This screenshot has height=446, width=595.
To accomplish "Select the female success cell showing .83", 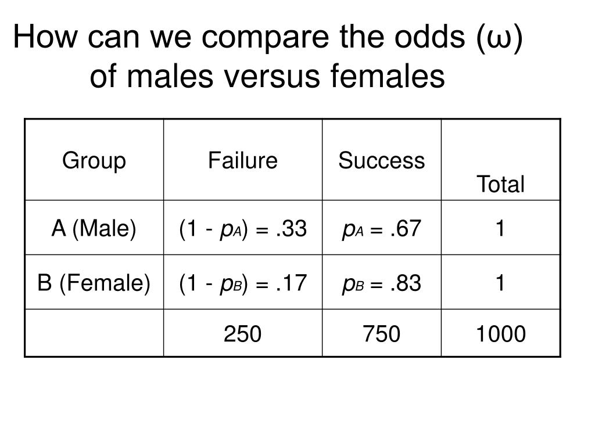I will coord(382,282).
